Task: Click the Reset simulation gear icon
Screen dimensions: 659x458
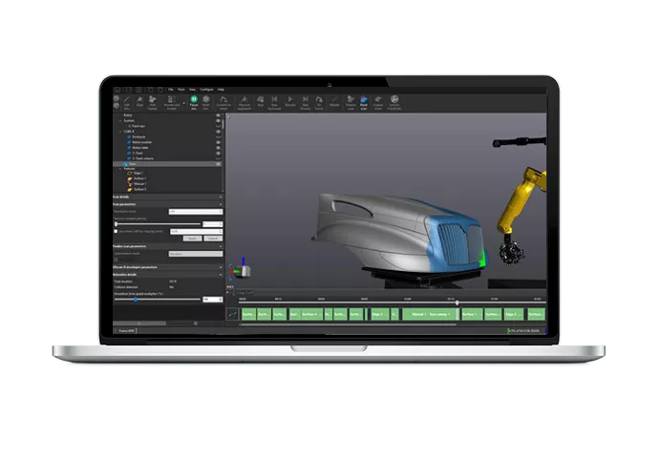Action: click(x=206, y=98)
